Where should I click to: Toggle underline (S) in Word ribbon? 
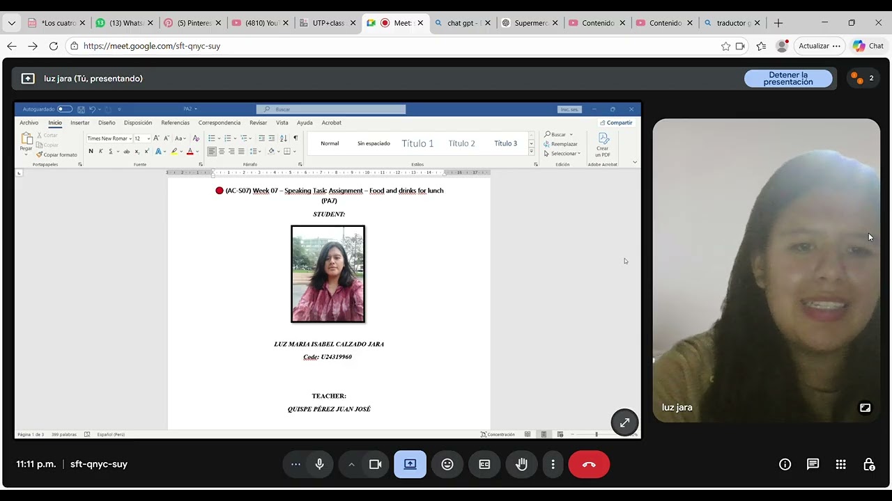[109, 151]
